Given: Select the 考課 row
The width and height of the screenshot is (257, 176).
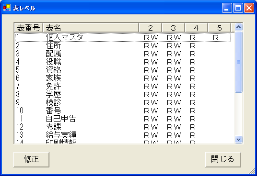Looking at the screenshot, I should click(123, 127).
